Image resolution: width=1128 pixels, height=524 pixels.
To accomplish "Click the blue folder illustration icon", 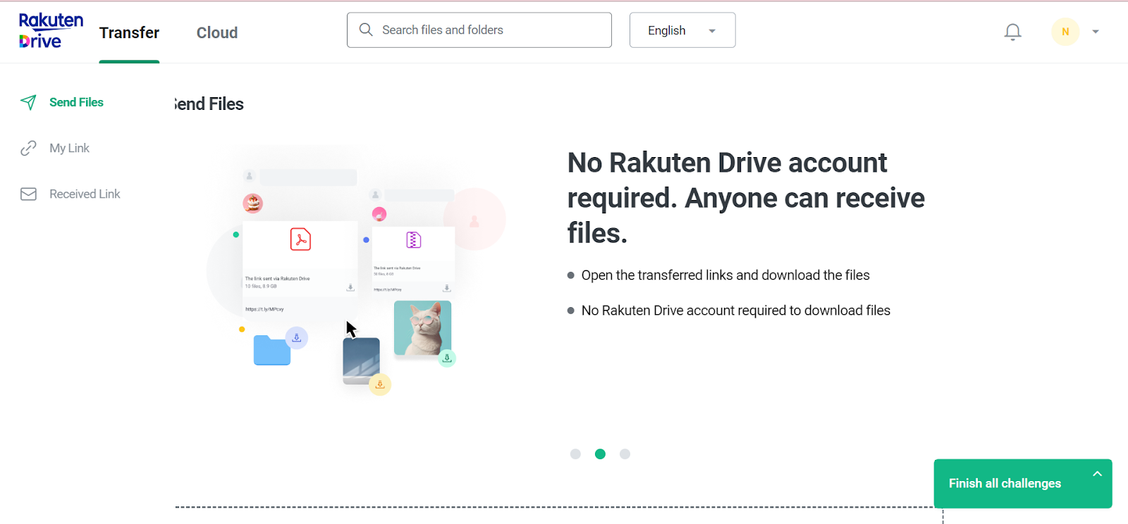I will point(272,350).
